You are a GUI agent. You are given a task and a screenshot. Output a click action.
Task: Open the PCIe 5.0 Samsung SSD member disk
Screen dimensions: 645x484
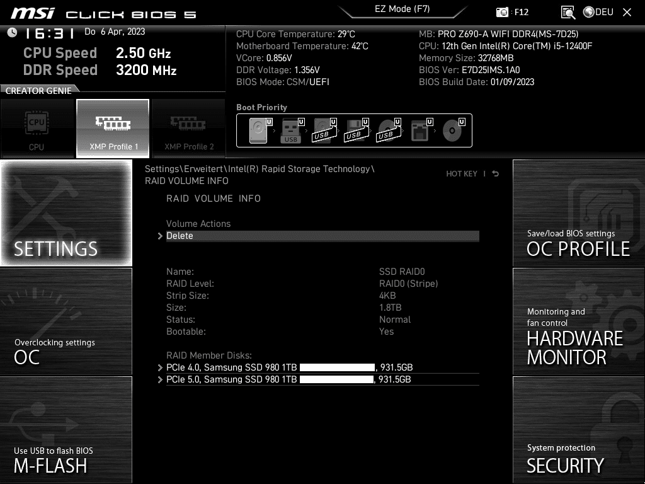click(x=322, y=379)
